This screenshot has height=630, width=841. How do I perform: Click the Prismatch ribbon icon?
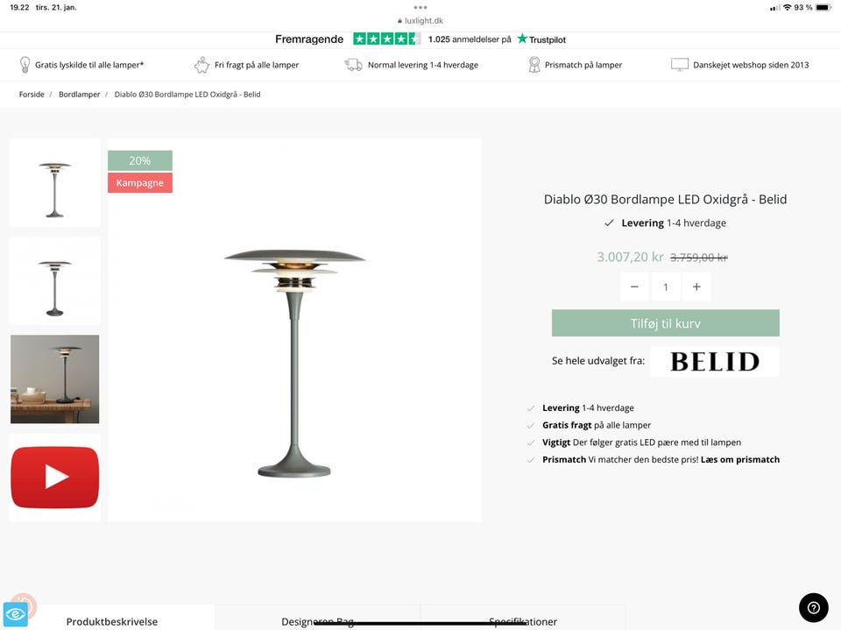(534, 64)
